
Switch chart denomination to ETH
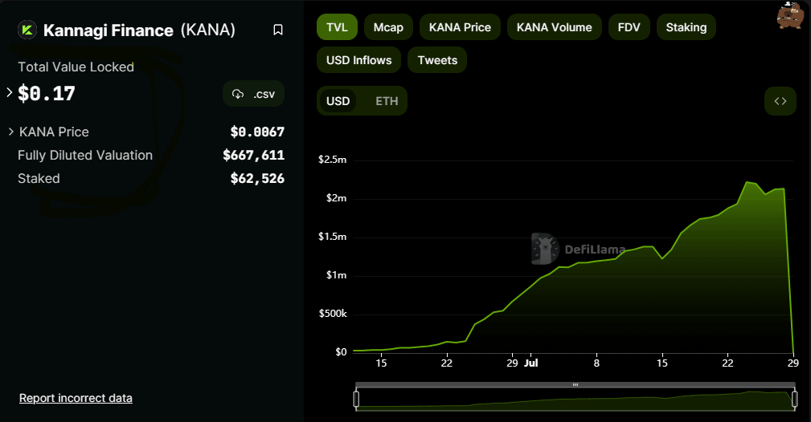tap(387, 101)
